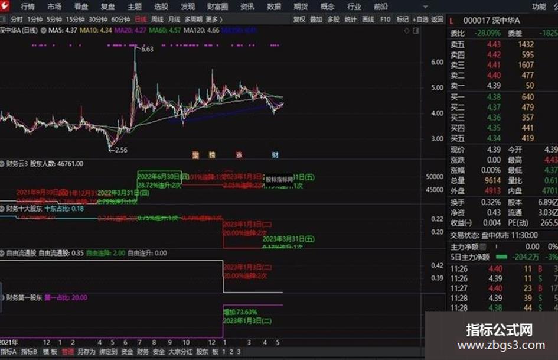Screen dimensions: 558x360
Task: Select the 月线 monthly period
Action: 174,20
